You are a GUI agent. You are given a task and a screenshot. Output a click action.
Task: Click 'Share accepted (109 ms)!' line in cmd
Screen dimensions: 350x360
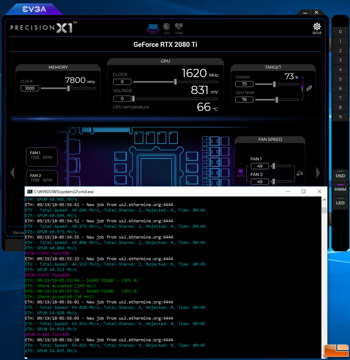pyautogui.click(x=60, y=286)
